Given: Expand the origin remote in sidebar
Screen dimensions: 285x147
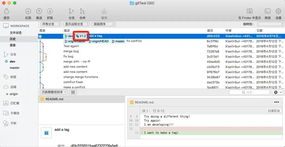Looking at the screenshot, I should pyautogui.click(x=7, y=94).
